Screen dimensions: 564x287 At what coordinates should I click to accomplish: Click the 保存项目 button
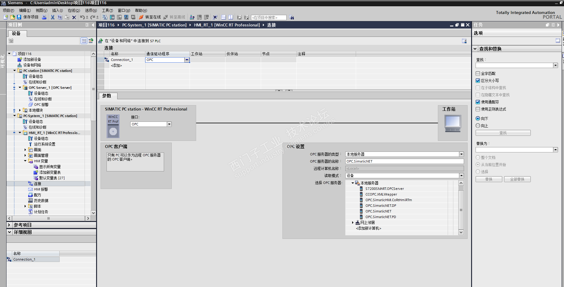click(x=28, y=17)
